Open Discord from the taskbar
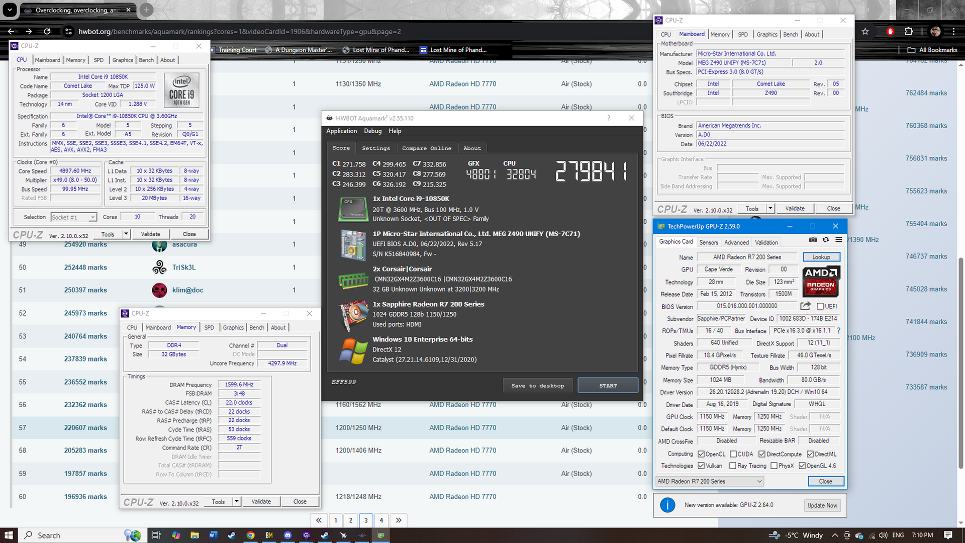The width and height of the screenshot is (965, 543). click(x=287, y=535)
